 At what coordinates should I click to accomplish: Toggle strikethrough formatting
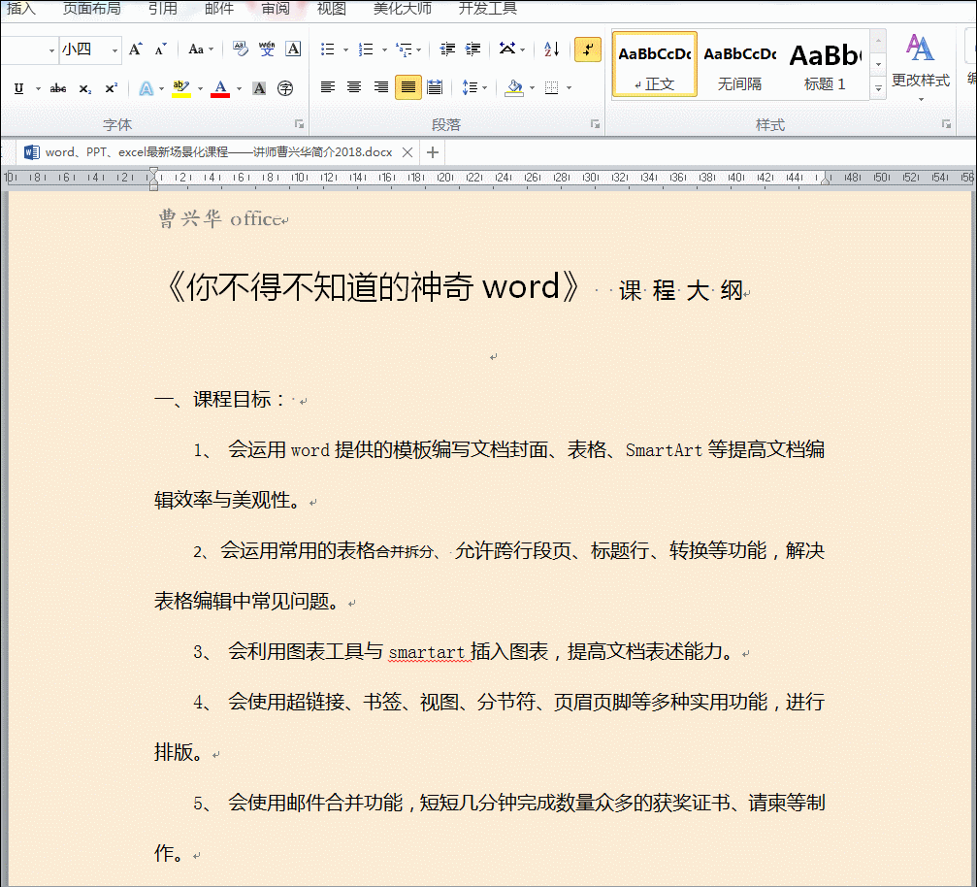(58, 88)
